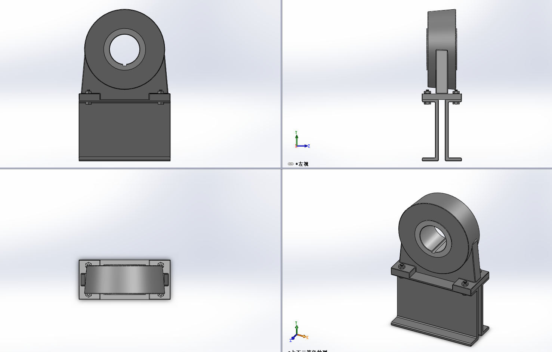Select the right foot flange in left view
552x352 pixels.
point(453,159)
